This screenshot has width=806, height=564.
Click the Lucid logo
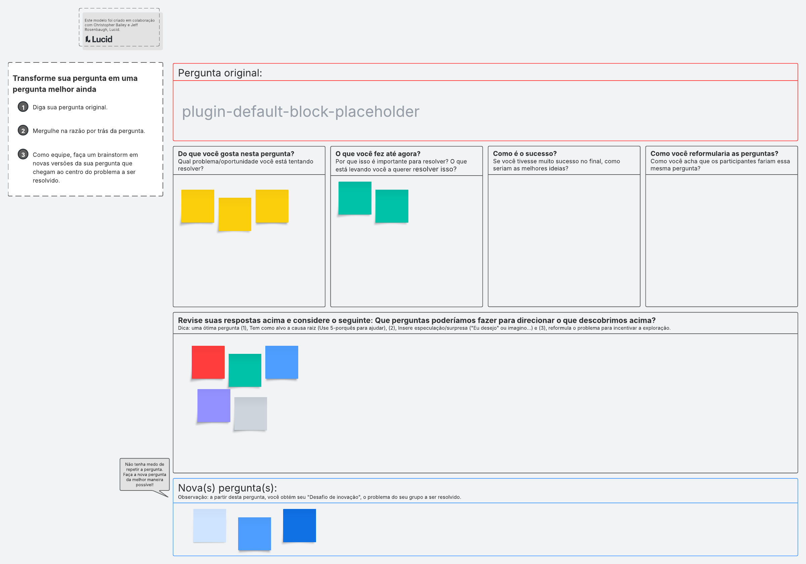point(99,39)
